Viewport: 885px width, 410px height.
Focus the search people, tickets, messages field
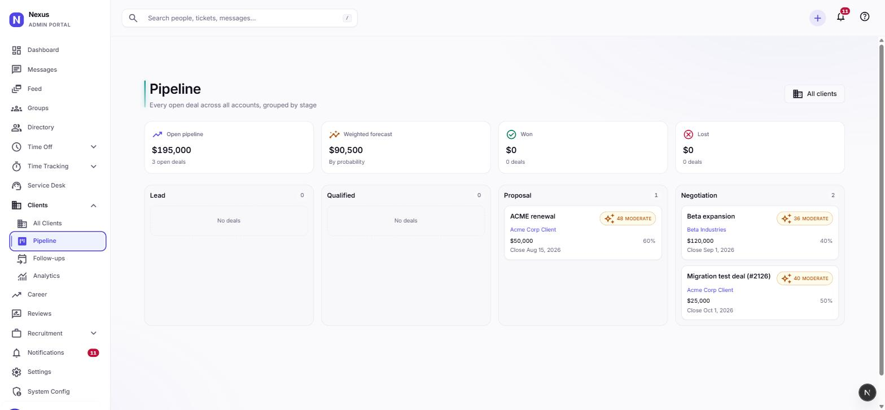point(239,18)
